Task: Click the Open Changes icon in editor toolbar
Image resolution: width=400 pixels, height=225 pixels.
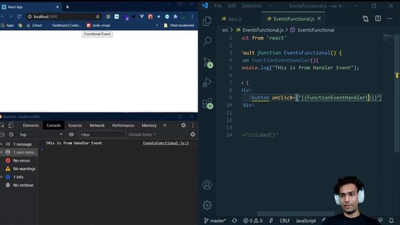Action: [x=366, y=19]
